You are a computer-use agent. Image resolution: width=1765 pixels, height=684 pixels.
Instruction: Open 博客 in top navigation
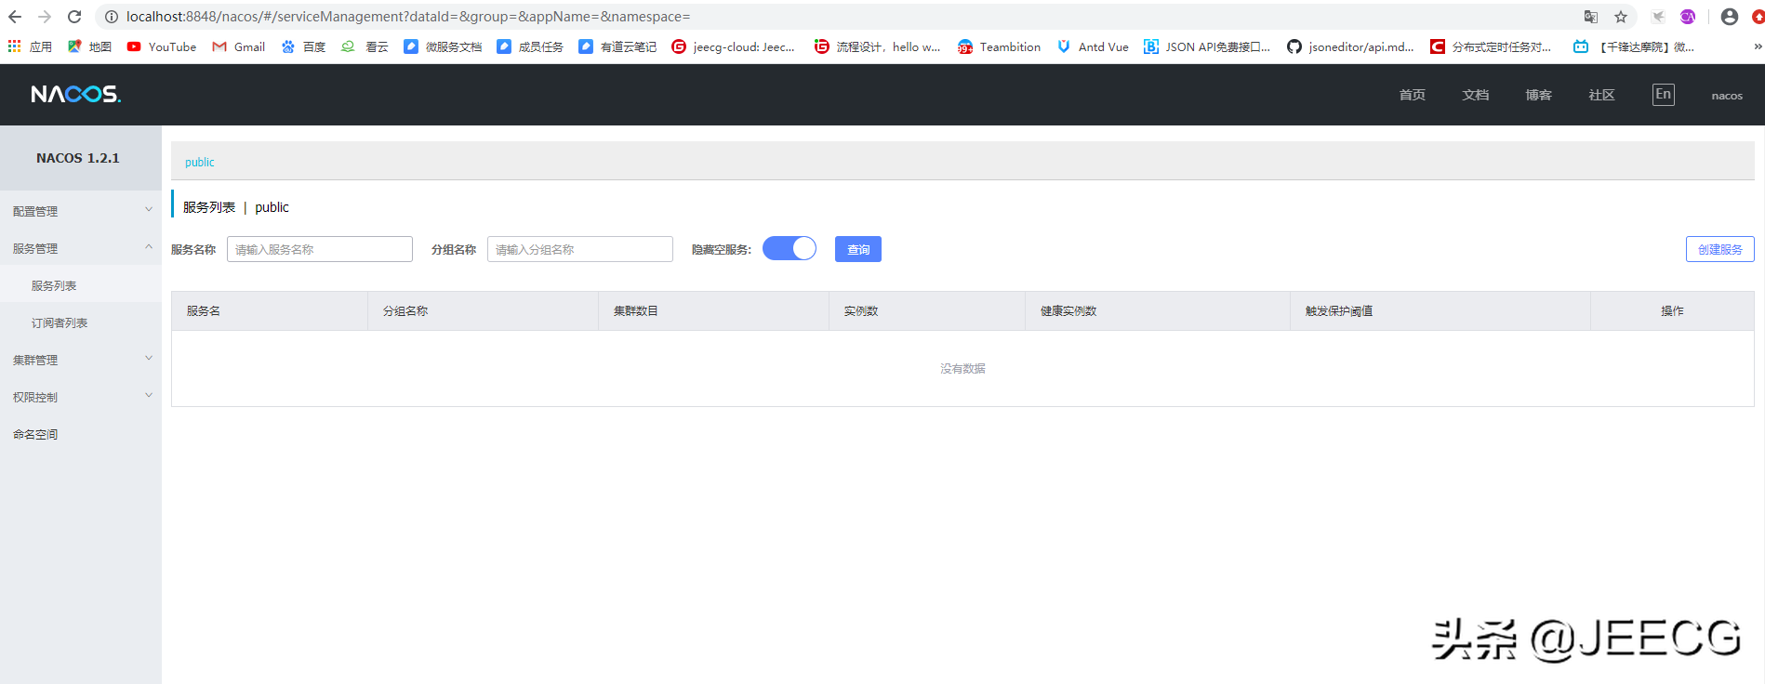pyautogui.click(x=1539, y=95)
